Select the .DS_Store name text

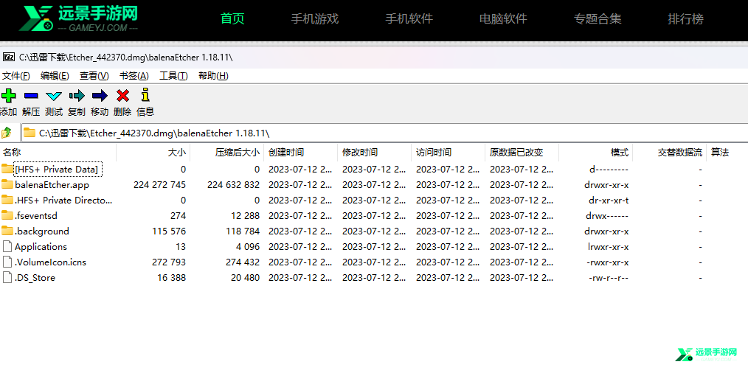[x=35, y=278]
